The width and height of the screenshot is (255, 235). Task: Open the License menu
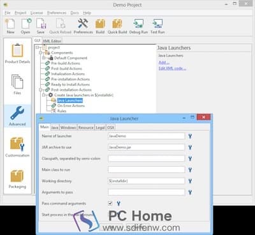36,13
